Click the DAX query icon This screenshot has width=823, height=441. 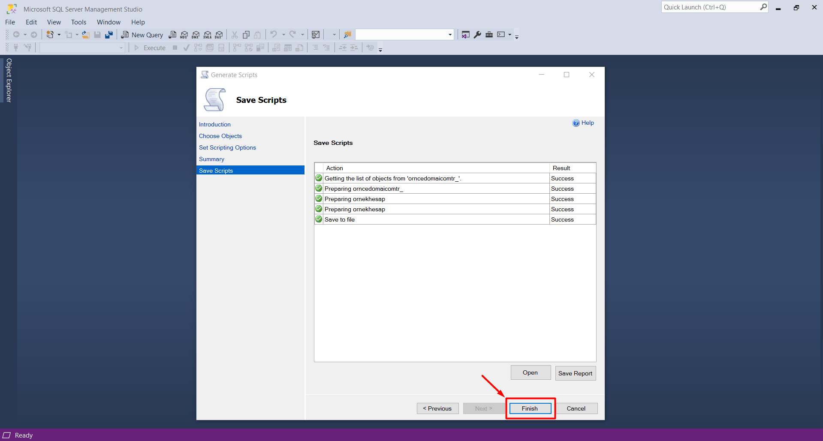pos(219,35)
